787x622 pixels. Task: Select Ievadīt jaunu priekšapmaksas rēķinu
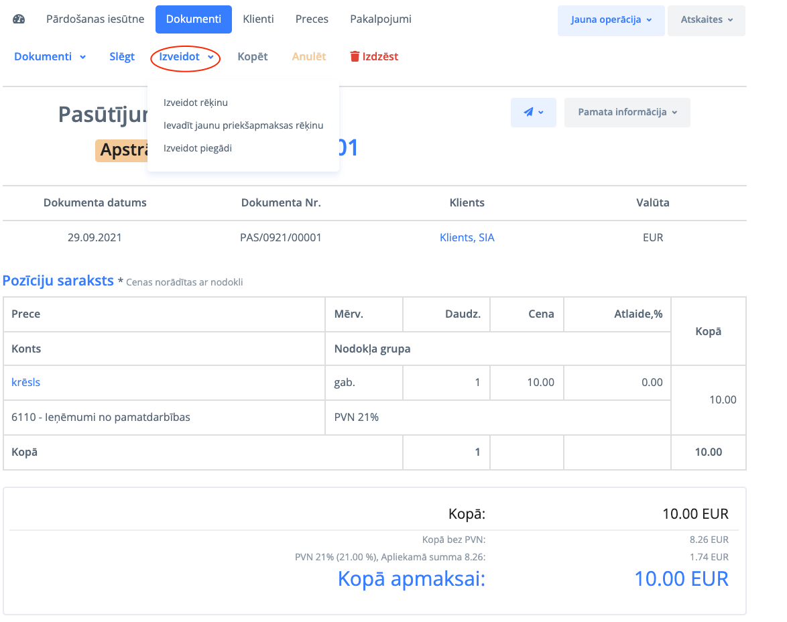[x=243, y=125]
